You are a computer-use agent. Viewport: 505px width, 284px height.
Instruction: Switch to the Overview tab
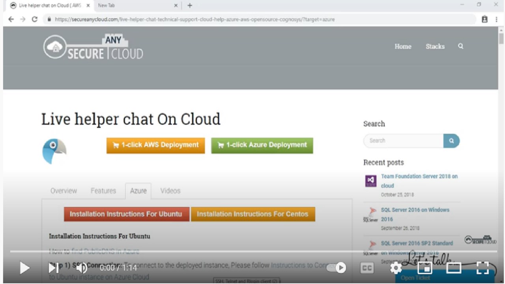pyautogui.click(x=64, y=191)
